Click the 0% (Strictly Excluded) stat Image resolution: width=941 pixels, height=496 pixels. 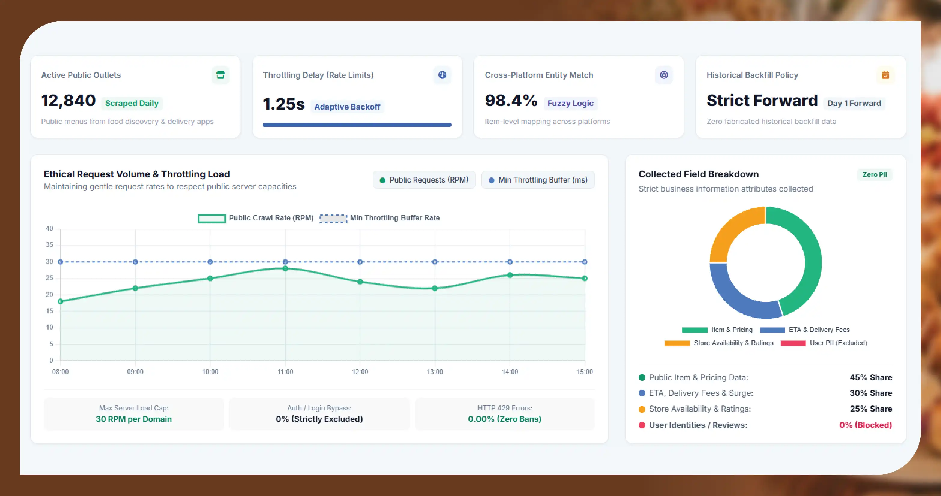tap(319, 419)
